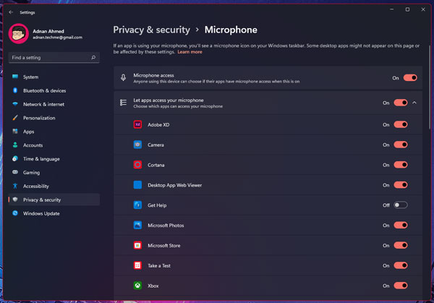Viewport: 434px width, 303px height.
Task: Click the Windows Update icon
Action: [15, 213]
